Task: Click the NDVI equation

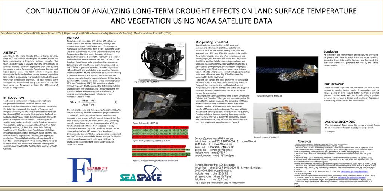Action: [x=94, y=102]
